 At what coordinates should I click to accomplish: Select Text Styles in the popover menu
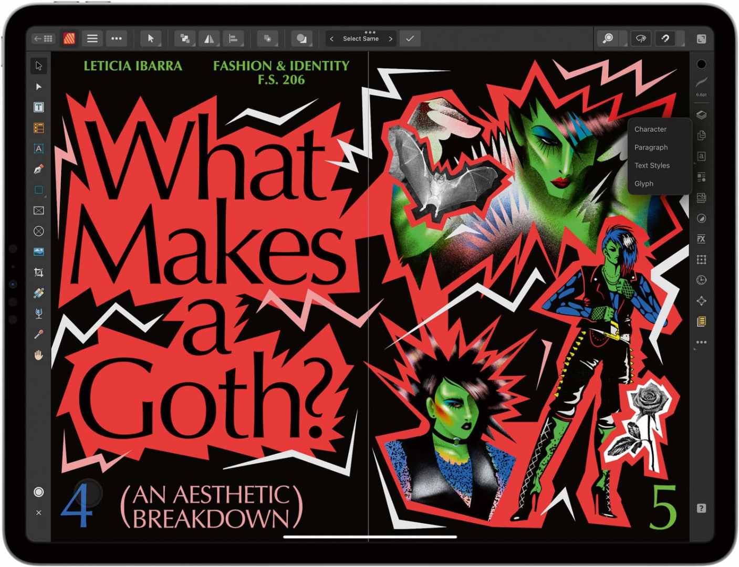point(651,165)
